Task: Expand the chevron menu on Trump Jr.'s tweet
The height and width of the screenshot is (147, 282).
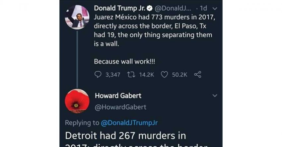Action: click(215, 8)
